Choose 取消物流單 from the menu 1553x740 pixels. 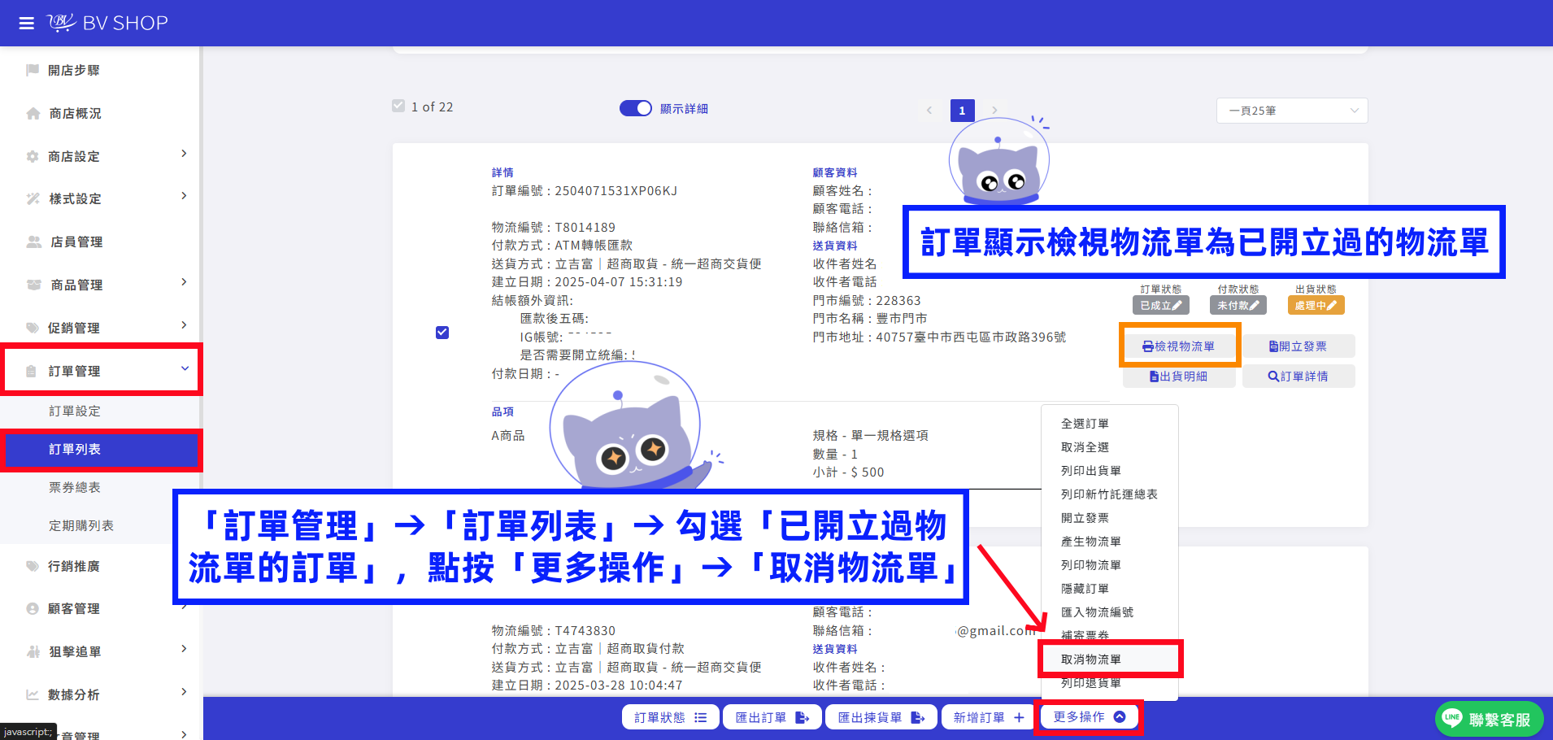(x=1110, y=659)
